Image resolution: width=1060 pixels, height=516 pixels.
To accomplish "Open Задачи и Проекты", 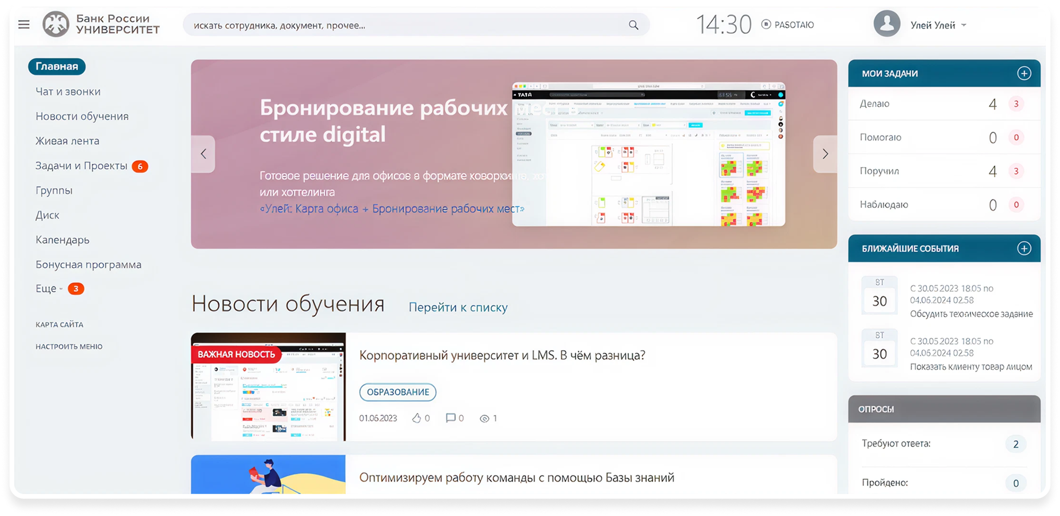I will click(x=81, y=166).
